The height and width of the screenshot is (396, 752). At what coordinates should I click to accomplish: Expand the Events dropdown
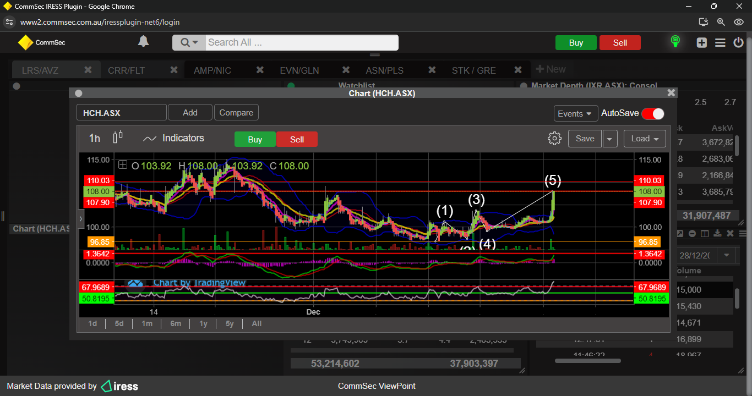575,113
